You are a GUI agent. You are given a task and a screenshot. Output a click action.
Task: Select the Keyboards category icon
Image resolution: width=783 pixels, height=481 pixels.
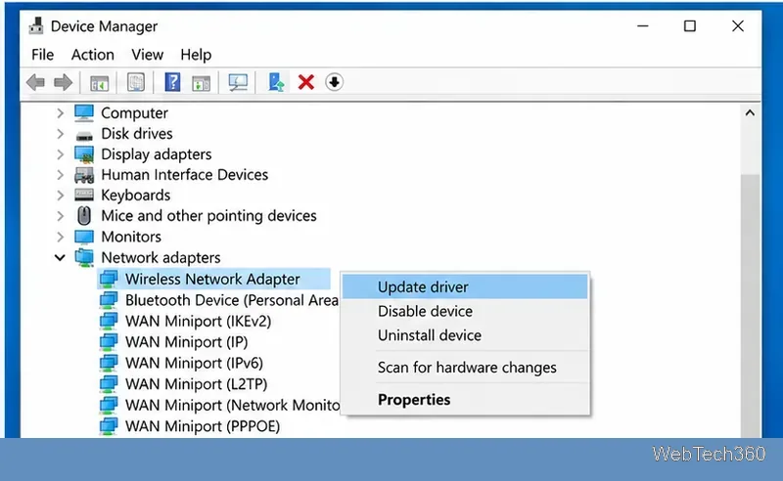point(84,195)
